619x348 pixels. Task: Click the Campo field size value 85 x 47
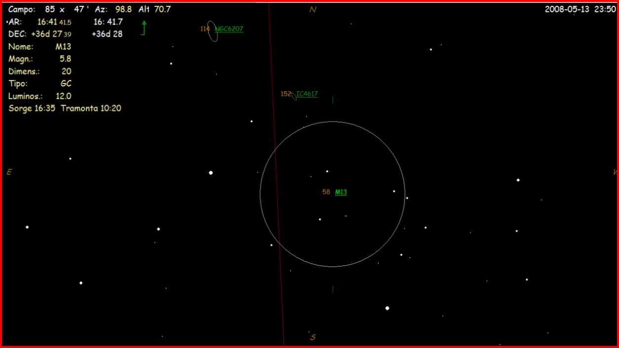click(x=67, y=9)
